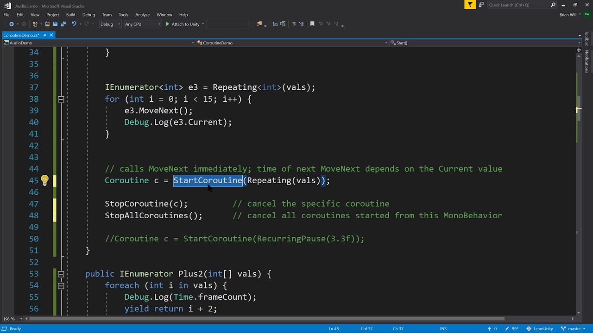The image size is (593, 333).
Task: Toggle a bookmark on the current line
Action: point(312,24)
